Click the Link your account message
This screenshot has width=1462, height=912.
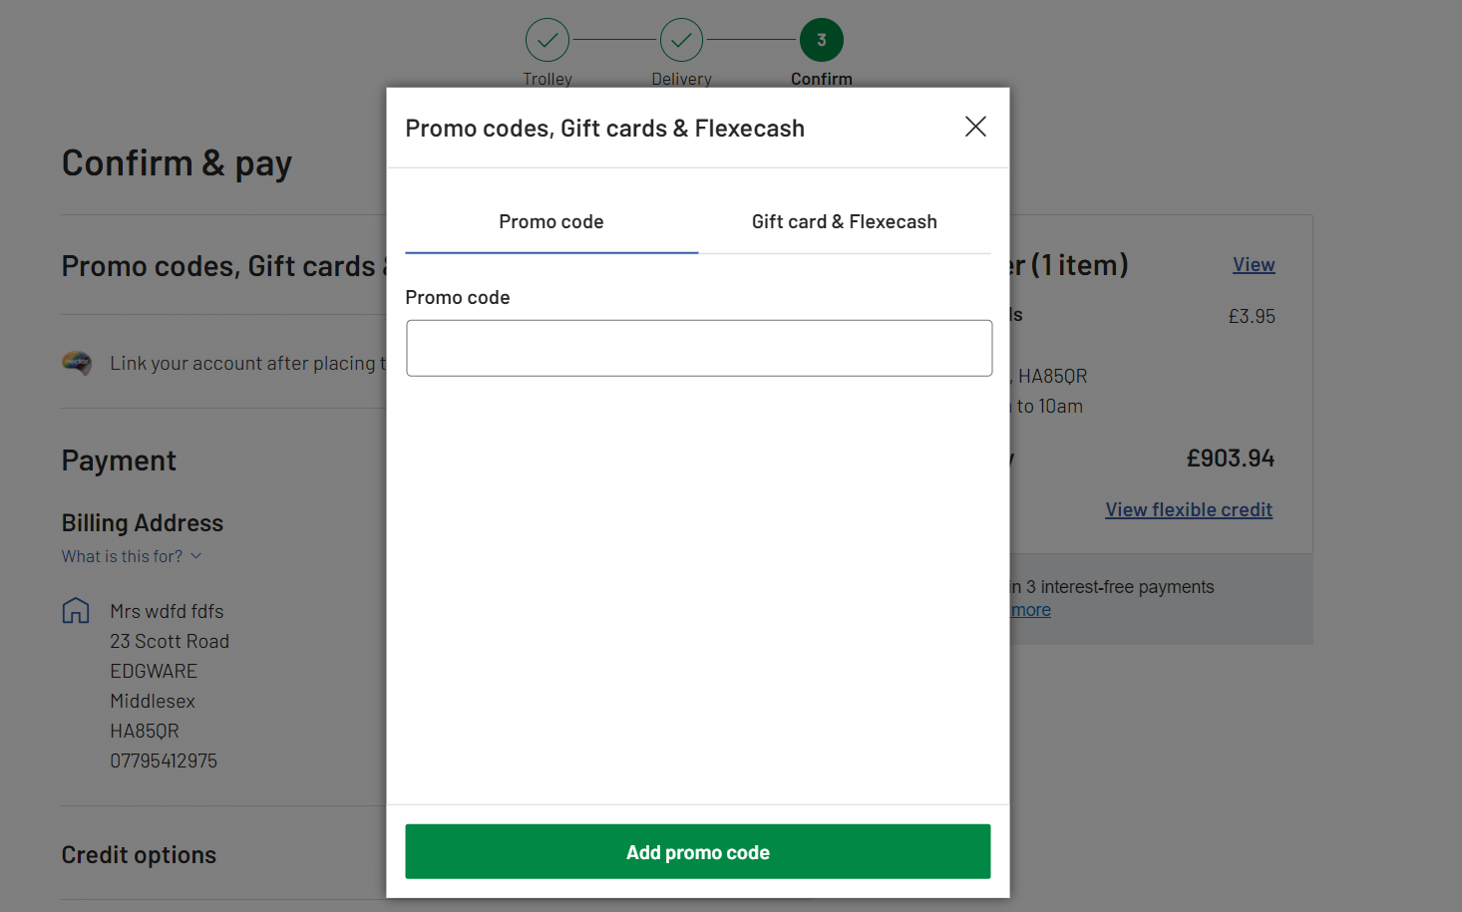246,363
